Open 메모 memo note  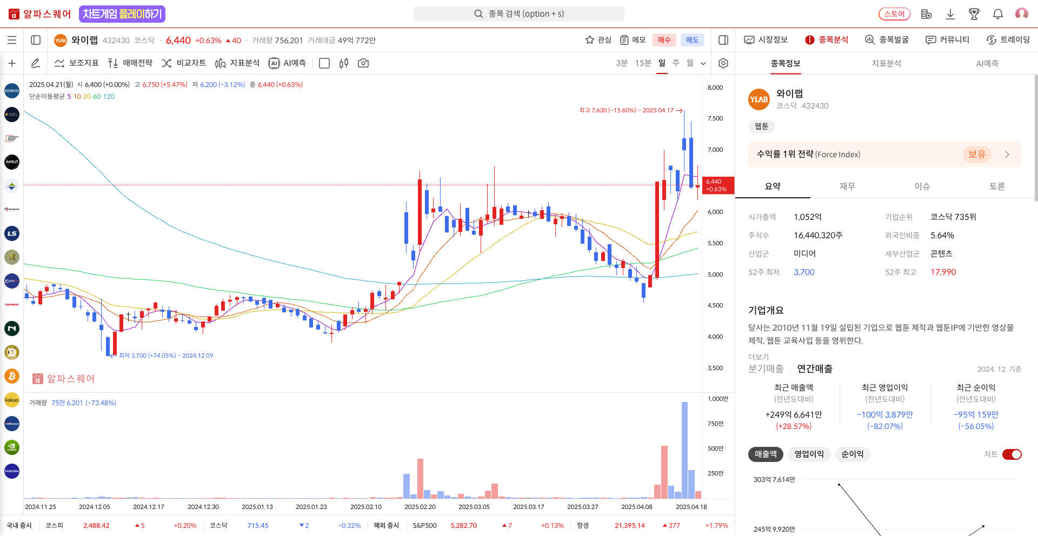coord(633,40)
